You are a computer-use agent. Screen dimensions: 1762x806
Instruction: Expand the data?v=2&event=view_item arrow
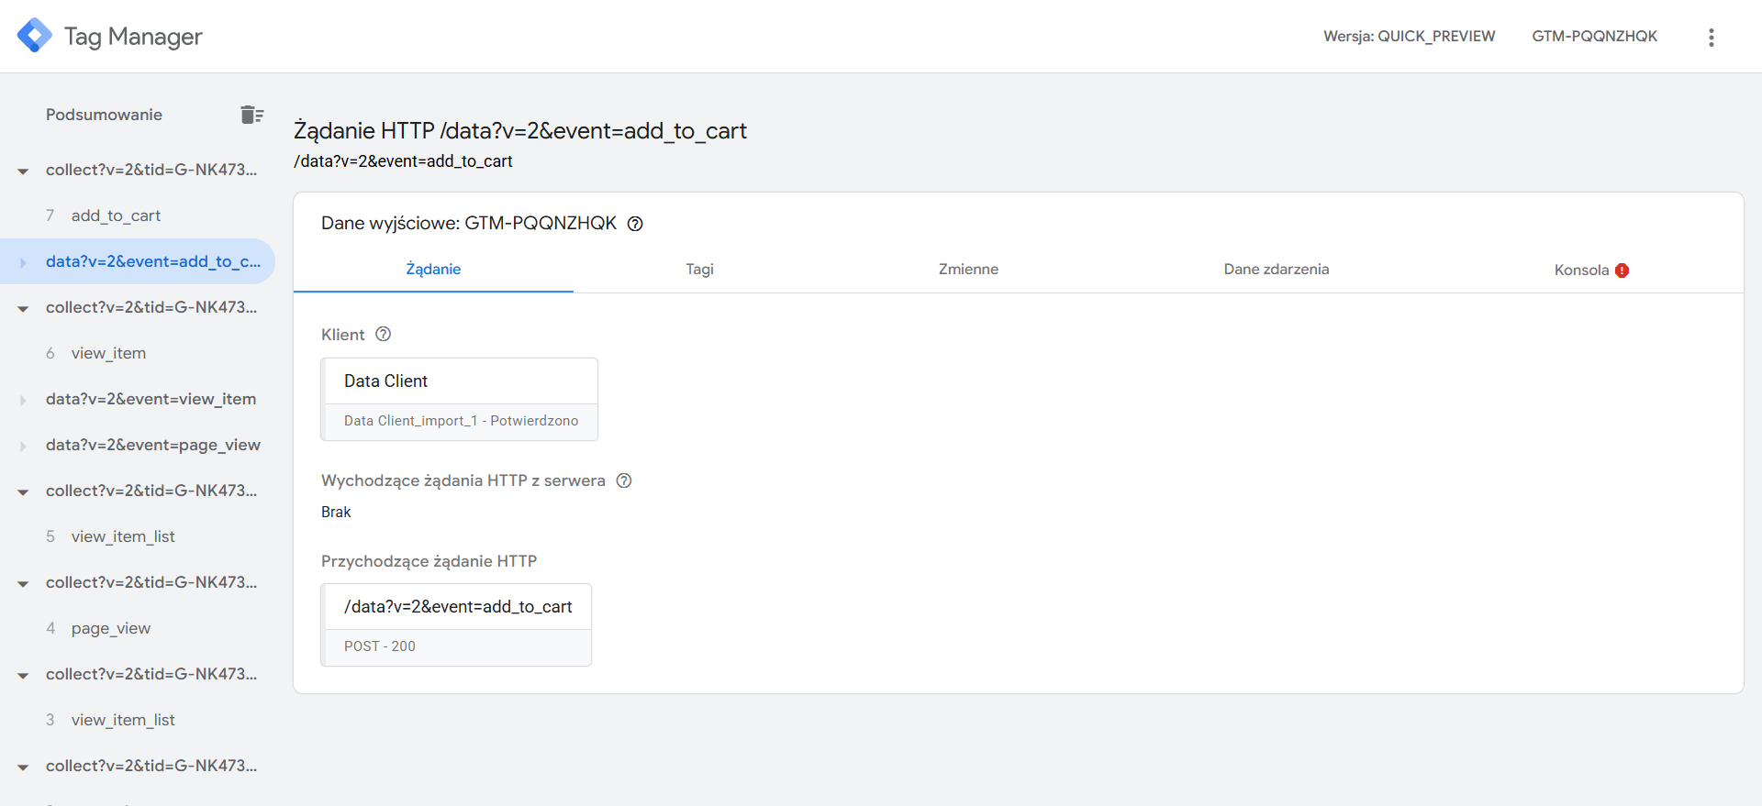(23, 400)
